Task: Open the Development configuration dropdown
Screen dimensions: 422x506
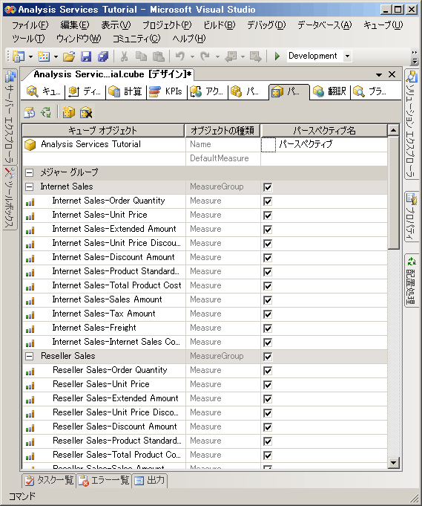Action: tap(347, 56)
